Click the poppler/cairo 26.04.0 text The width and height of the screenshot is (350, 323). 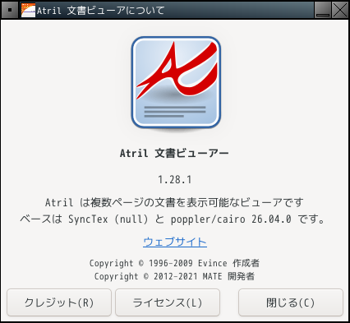point(231,219)
